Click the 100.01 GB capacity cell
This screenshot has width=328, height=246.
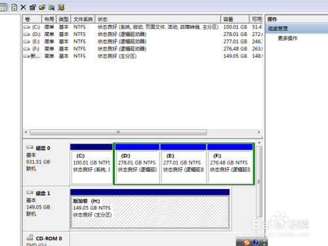(235, 27)
